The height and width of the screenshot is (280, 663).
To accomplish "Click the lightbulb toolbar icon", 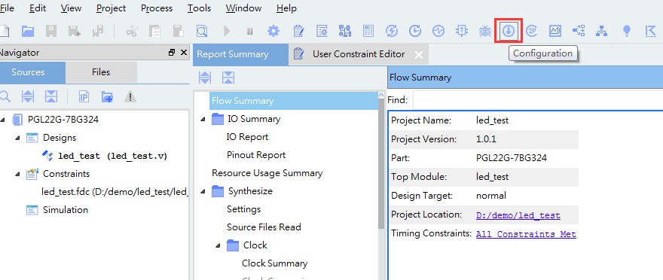I will pos(627,30).
